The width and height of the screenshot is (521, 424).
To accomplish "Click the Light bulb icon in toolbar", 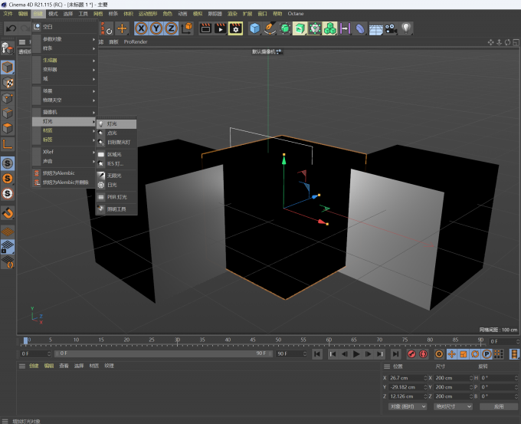I will [x=406, y=28].
